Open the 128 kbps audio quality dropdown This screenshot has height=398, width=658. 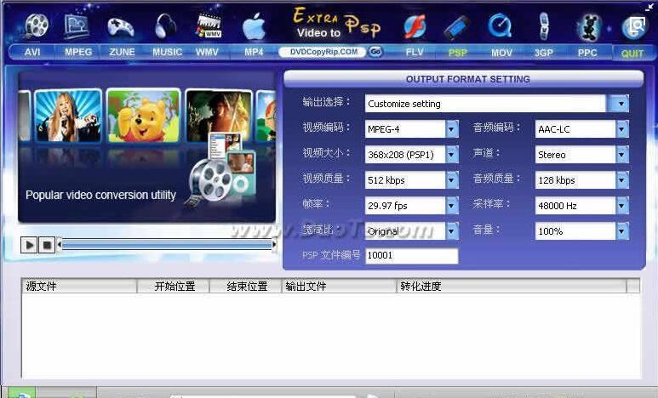pos(622,180)
